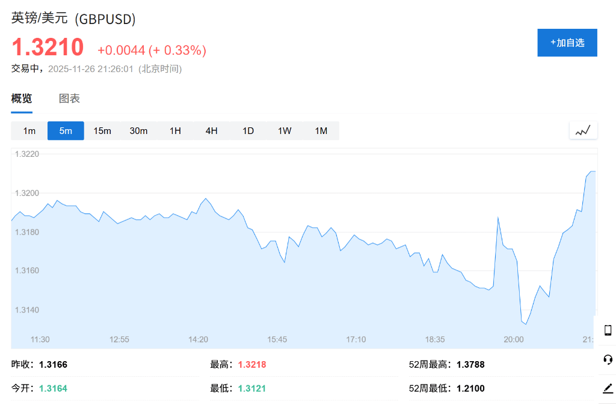616x405 pixels.
Task: Select the 5m timeframe
Action: coord(66,131)
